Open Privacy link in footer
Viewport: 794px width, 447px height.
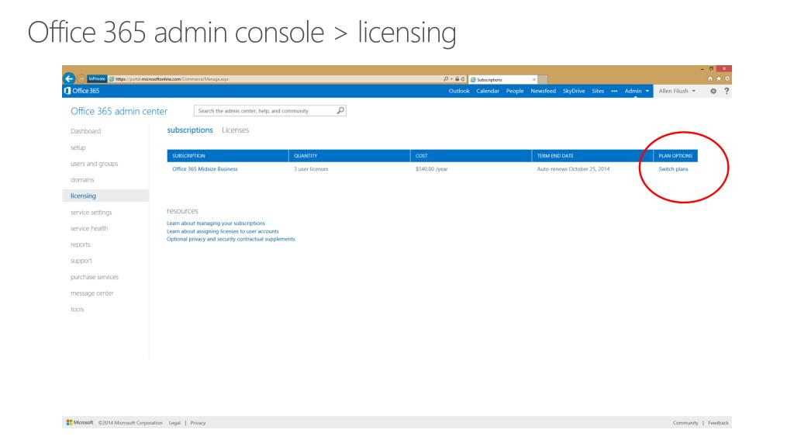tap(198, 423)
